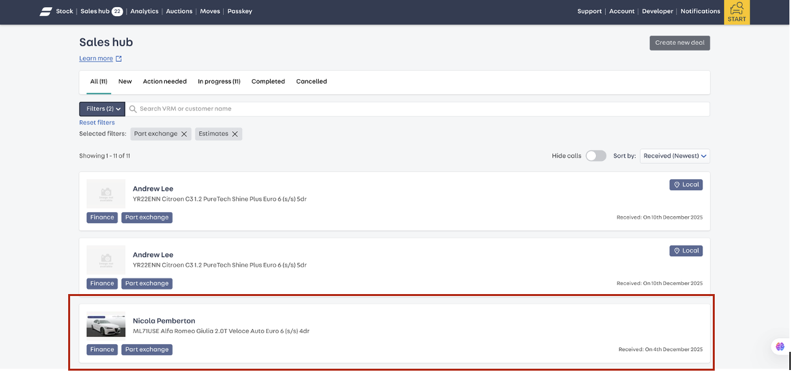This screenshot has width=792, height=383.
Task: Click the search magnifier icon
Action: click(133, 109)
